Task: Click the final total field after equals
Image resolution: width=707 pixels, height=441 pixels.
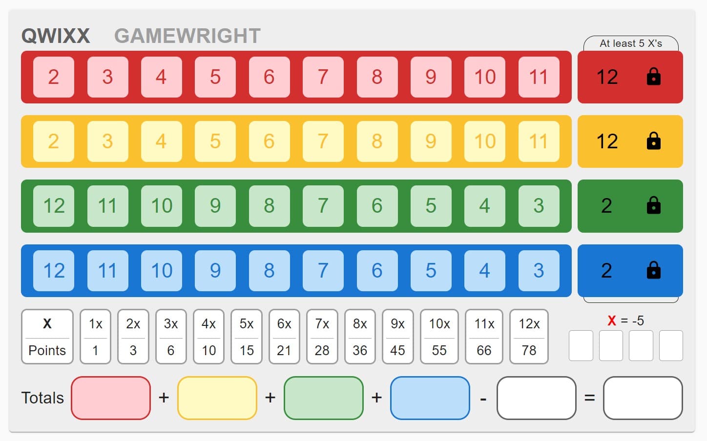Action: pyautogui.click(x=643, y=398)
